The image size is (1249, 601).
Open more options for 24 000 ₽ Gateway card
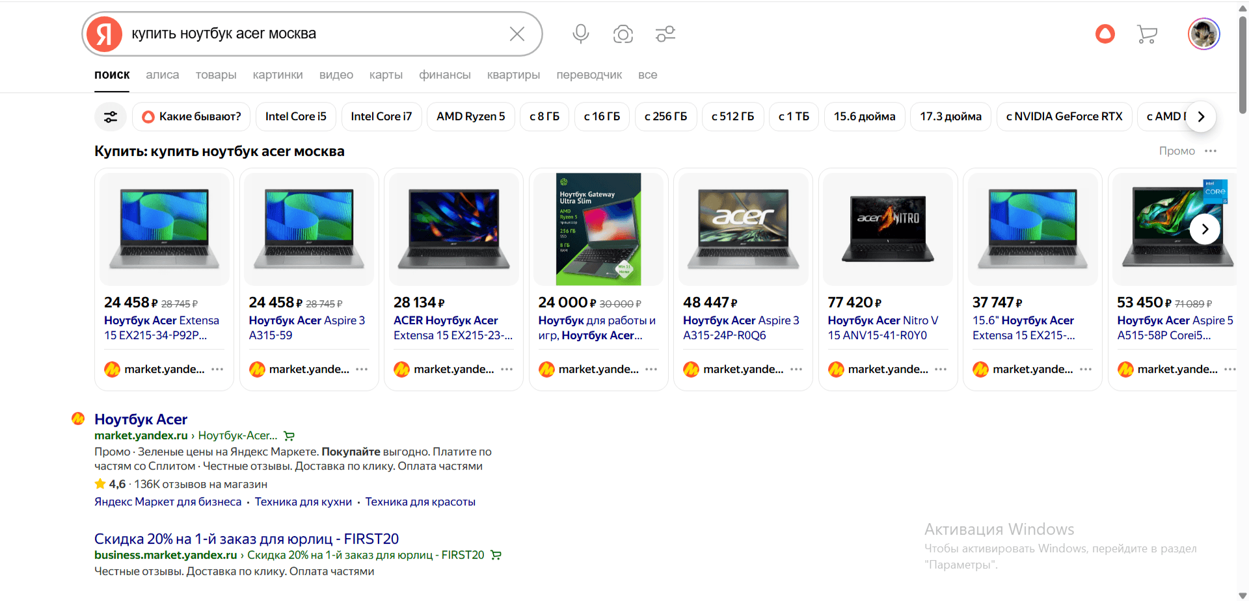click(x=651, y=369)
